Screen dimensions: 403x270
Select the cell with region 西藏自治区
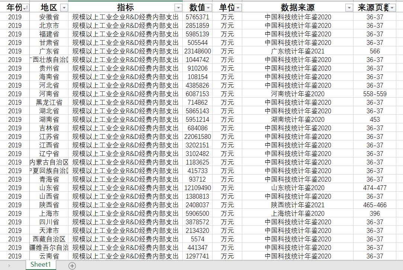pyautogui.click(x=49, y=239)
